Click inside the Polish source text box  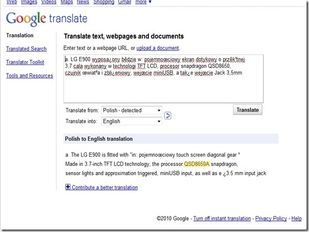coord(164,78)
